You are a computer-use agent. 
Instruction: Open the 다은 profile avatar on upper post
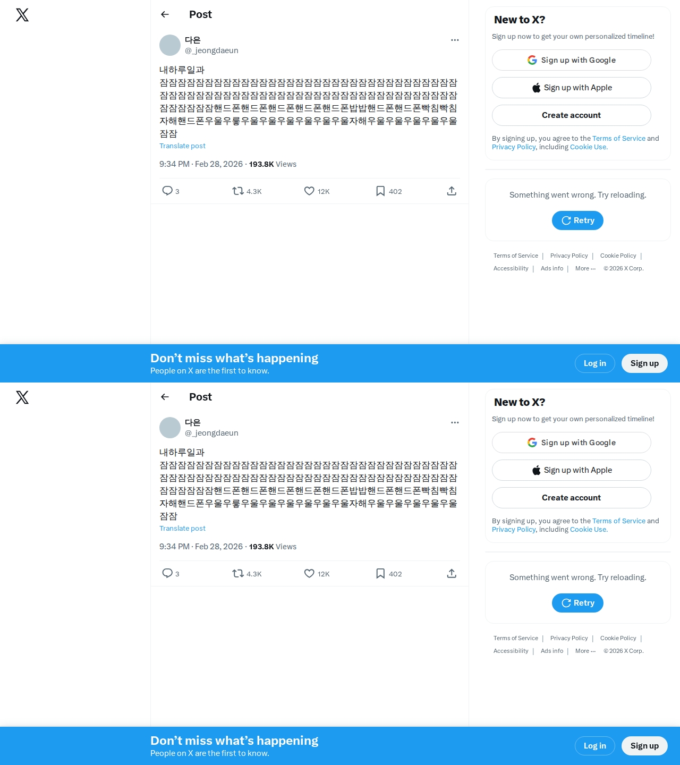pyautogui.click(x=170, y=45)
